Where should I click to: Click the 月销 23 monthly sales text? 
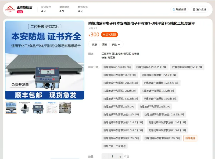(x=92, y=28)
